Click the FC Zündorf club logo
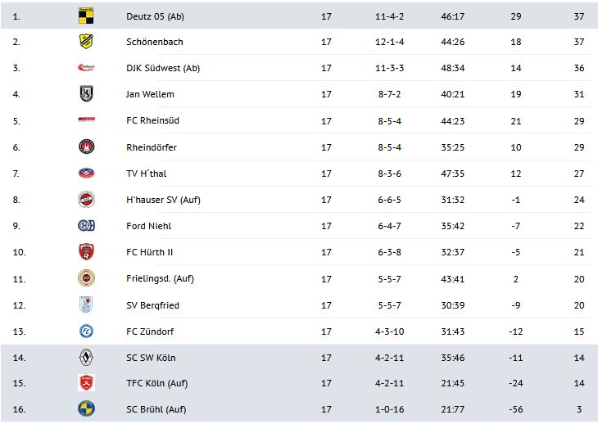 (x=87, y=332)
